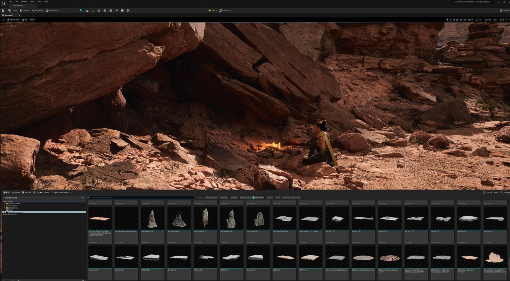Open the Landscape editing mode icon
Image resolution: width=510 pixels, height=281 pixels.
tap(87, 10)
